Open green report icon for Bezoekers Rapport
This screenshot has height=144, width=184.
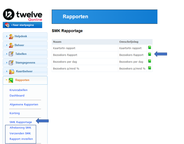149,54
